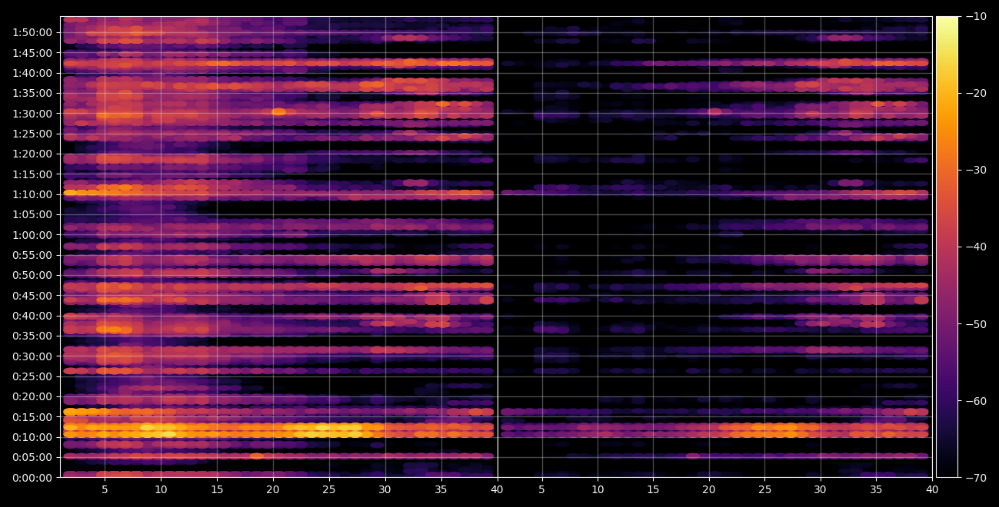Image resolution: width=999 pixels, height=507 pixels.
Task: Click the 0:00:00 time axis label
Action: point(33,478)
